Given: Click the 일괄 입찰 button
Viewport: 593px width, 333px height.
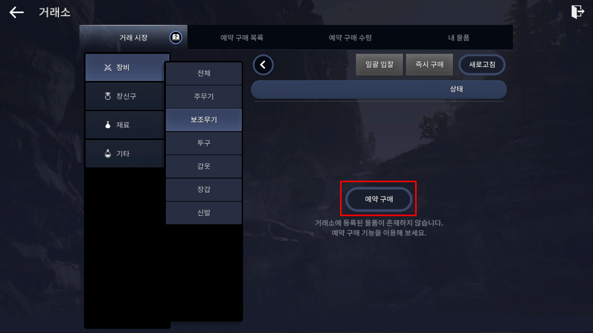Looking at the screenshot, I should point(379,65).
